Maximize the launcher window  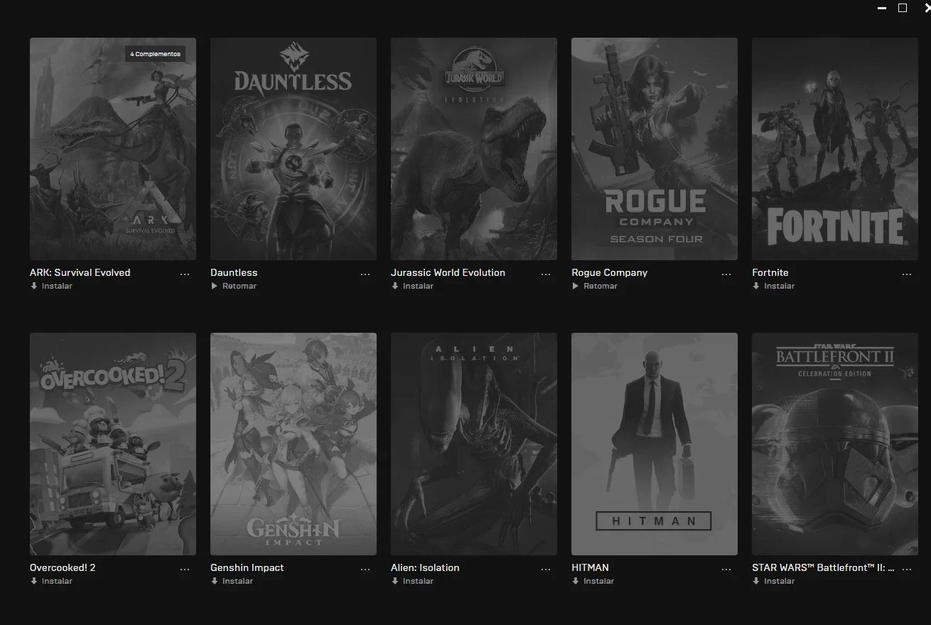pos(903,8)
